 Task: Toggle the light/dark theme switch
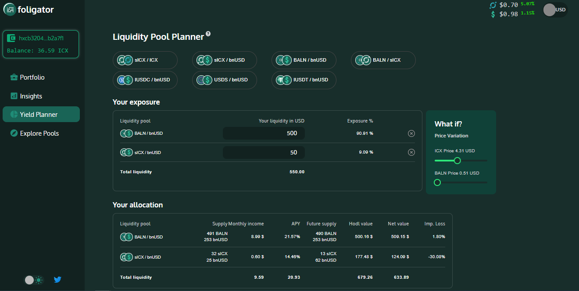[34, 280]
